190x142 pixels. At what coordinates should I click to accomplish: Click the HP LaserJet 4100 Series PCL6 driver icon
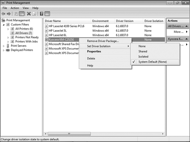point(47,26)
